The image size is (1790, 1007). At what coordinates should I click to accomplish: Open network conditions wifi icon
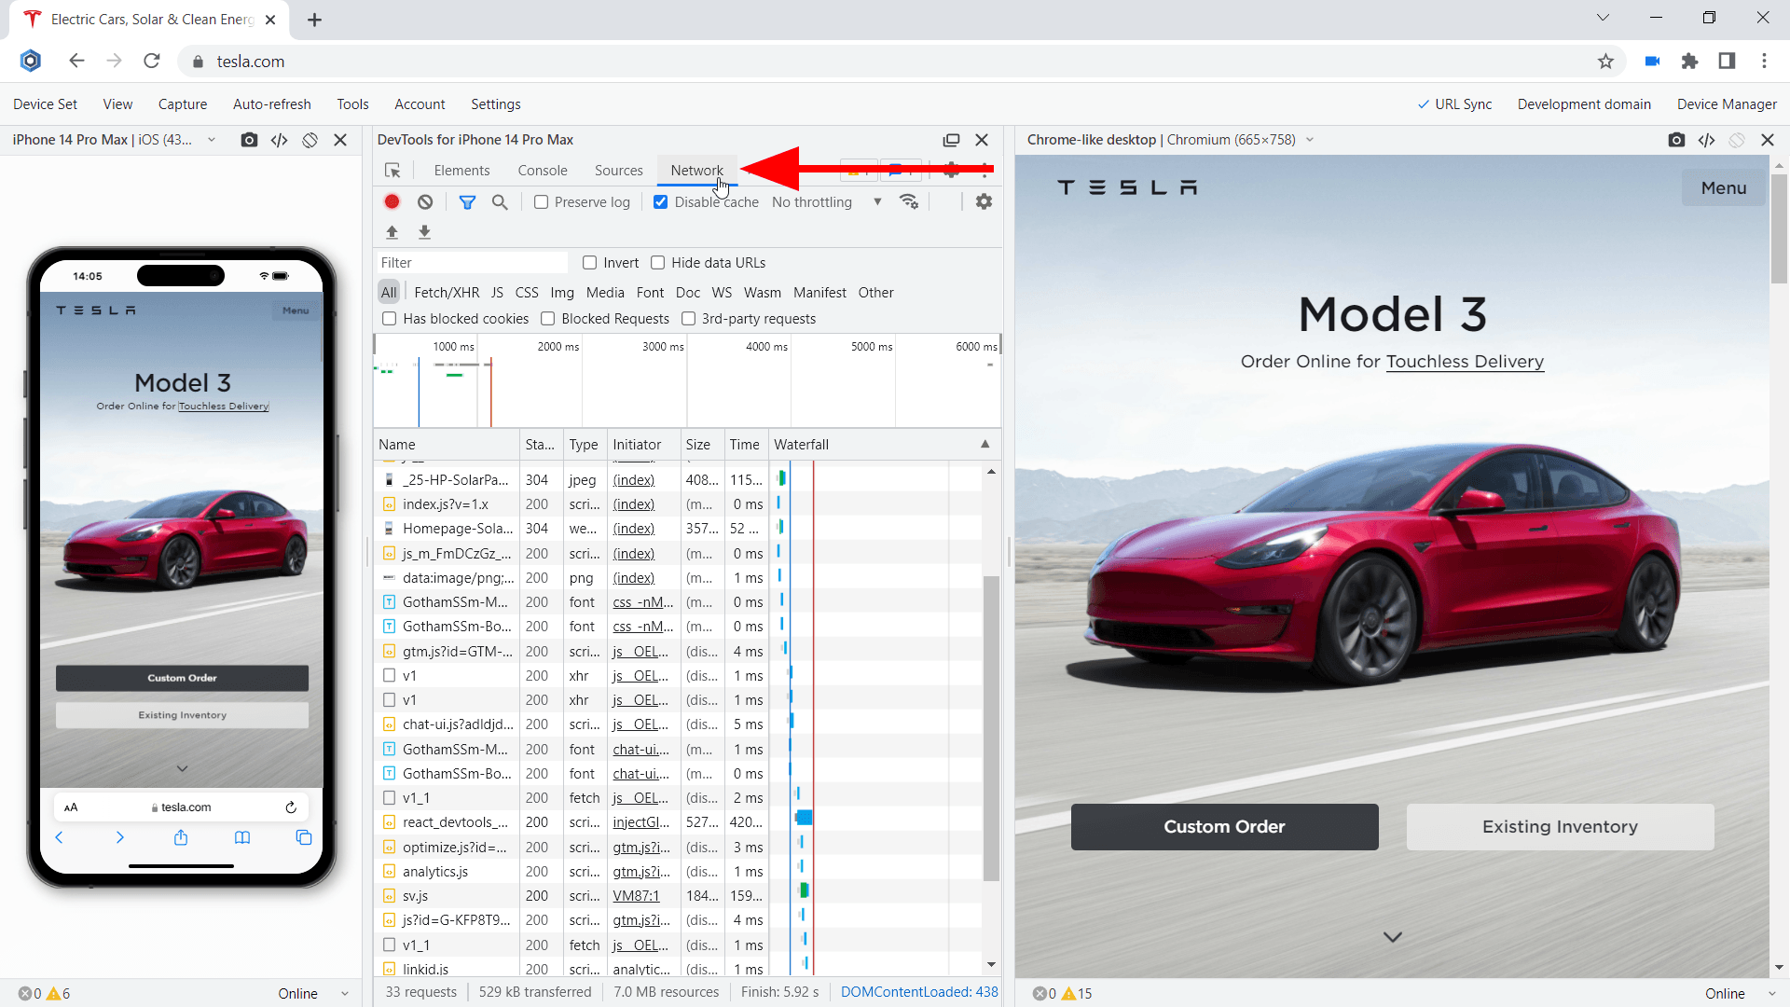coord(909,201)
